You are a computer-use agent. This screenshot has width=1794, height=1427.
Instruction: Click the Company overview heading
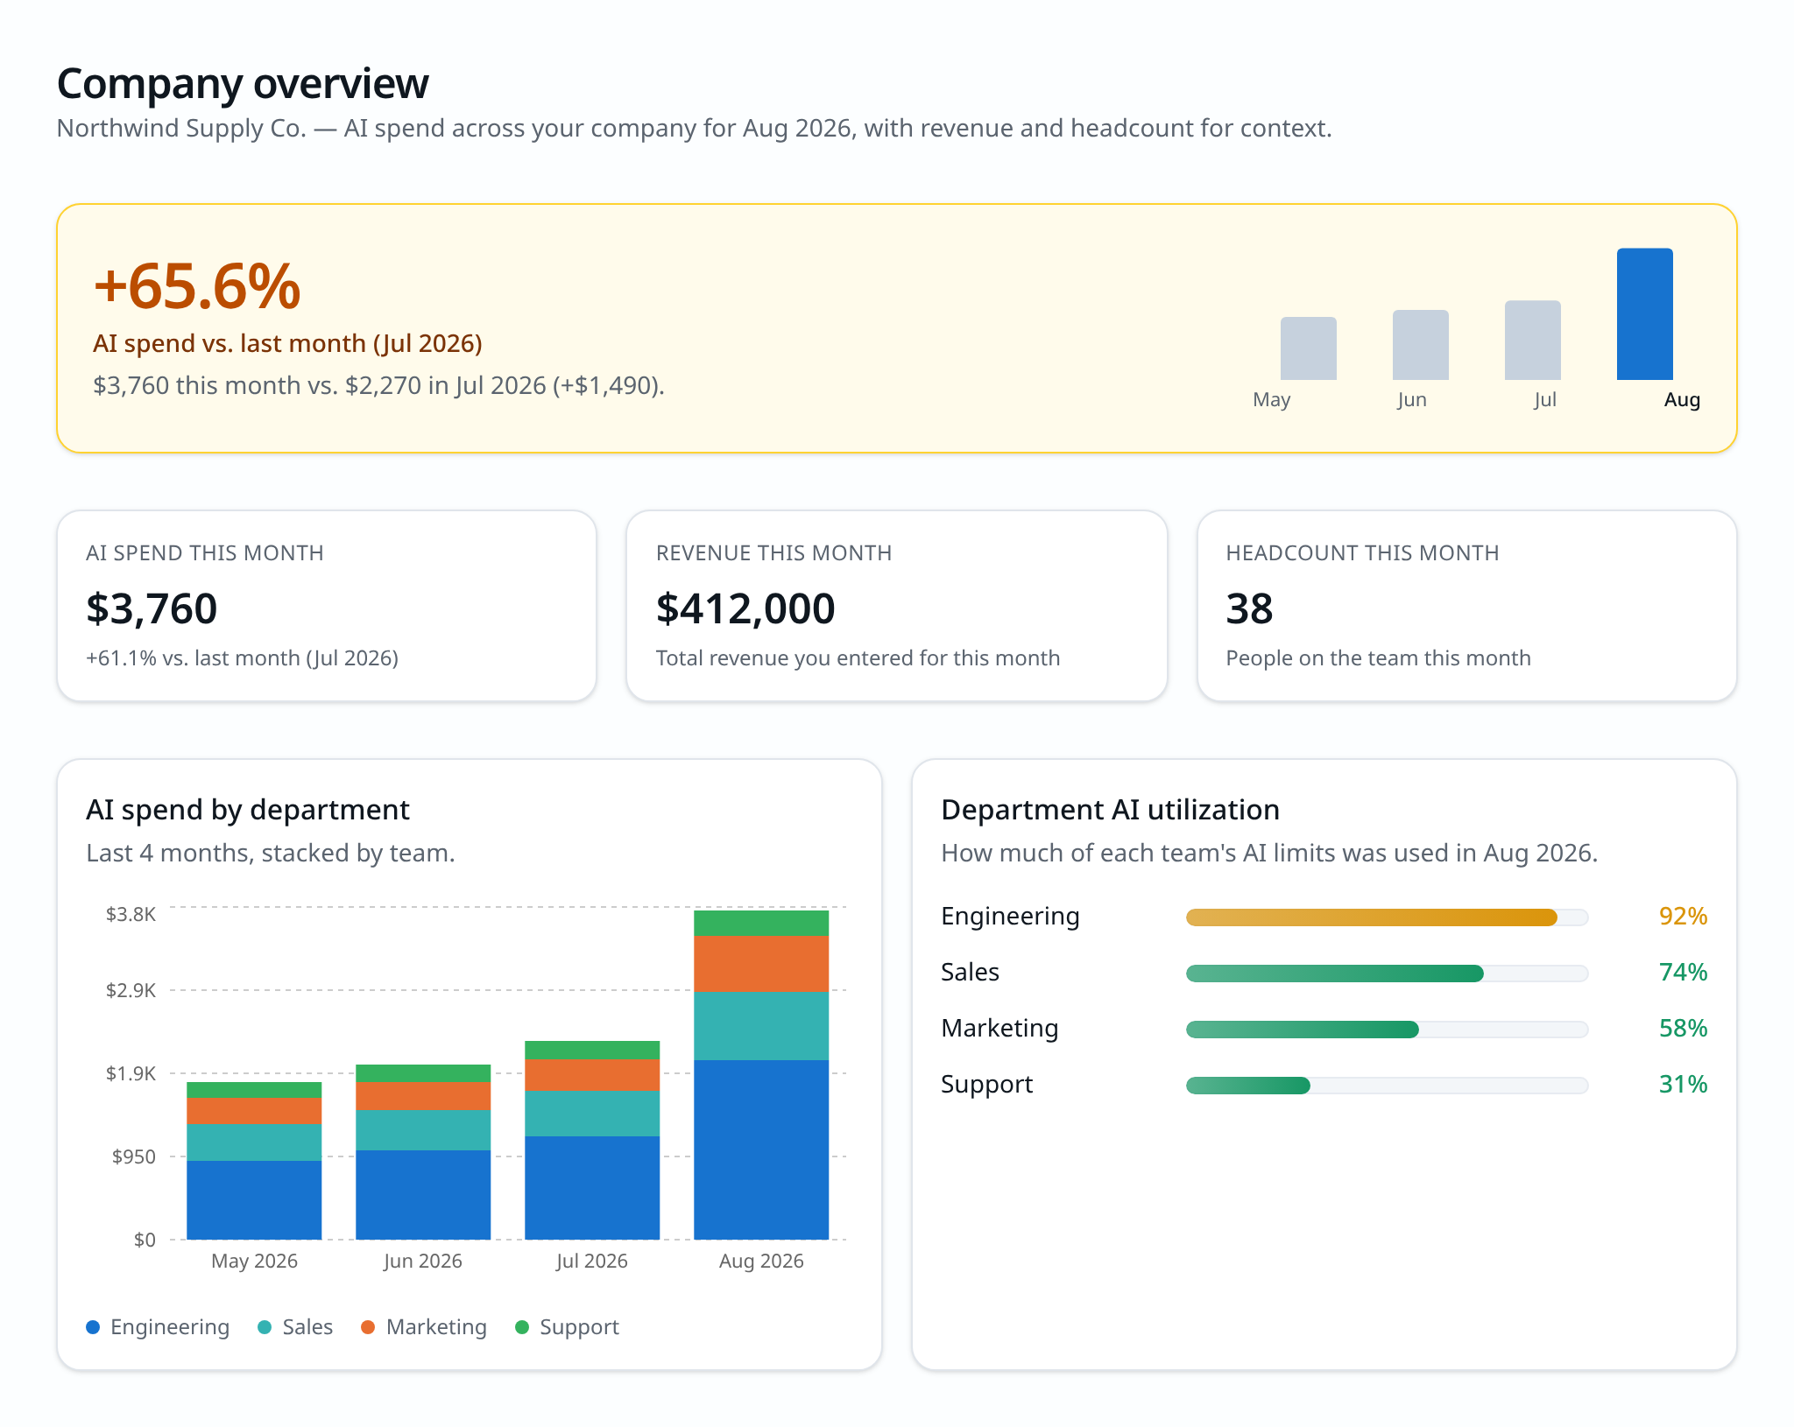(x=243, y=84)
